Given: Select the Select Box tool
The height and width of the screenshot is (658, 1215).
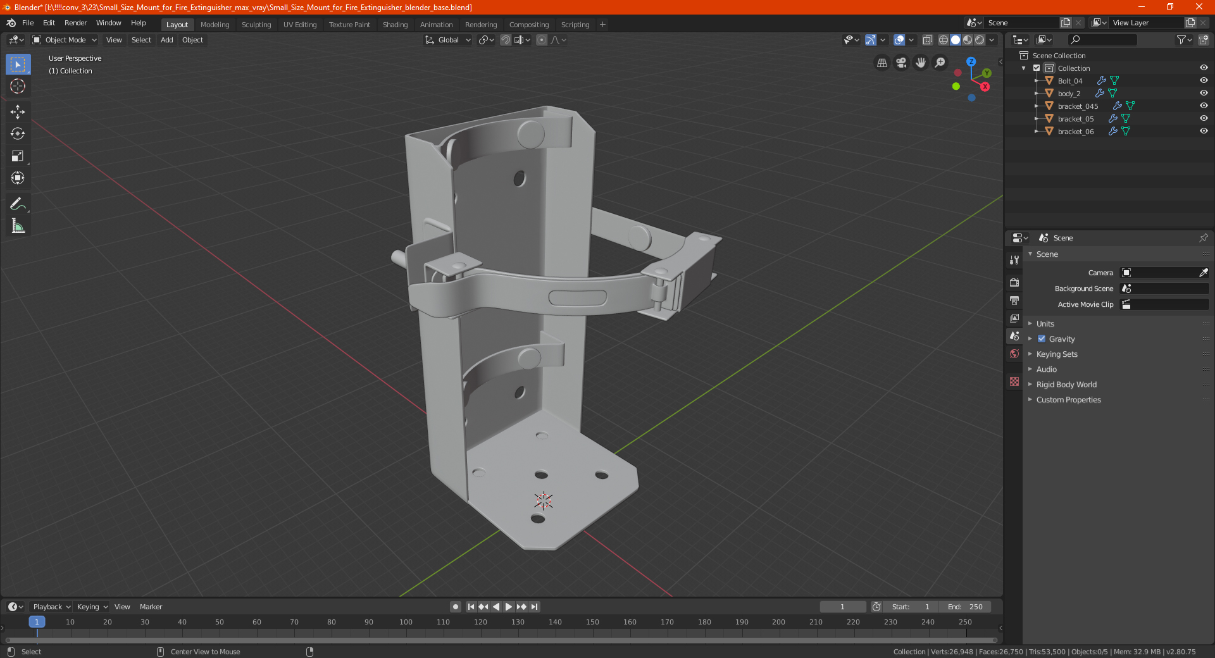Looking at the screenshot, I should pos(18,65).
